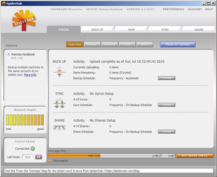Click the Documents storage legend label
The image size is (217, 177).
pyautogui.click(x=61, y=161)
